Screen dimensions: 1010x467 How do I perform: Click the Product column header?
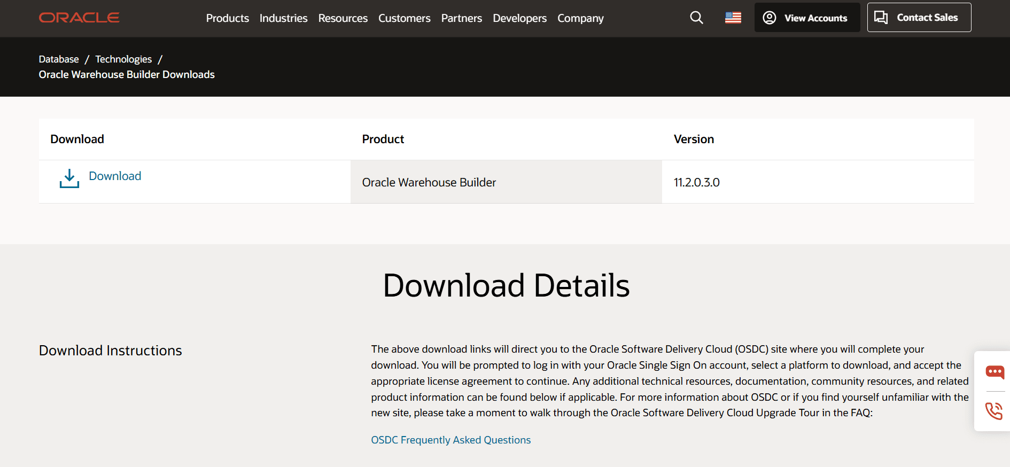tap(383, 139)
